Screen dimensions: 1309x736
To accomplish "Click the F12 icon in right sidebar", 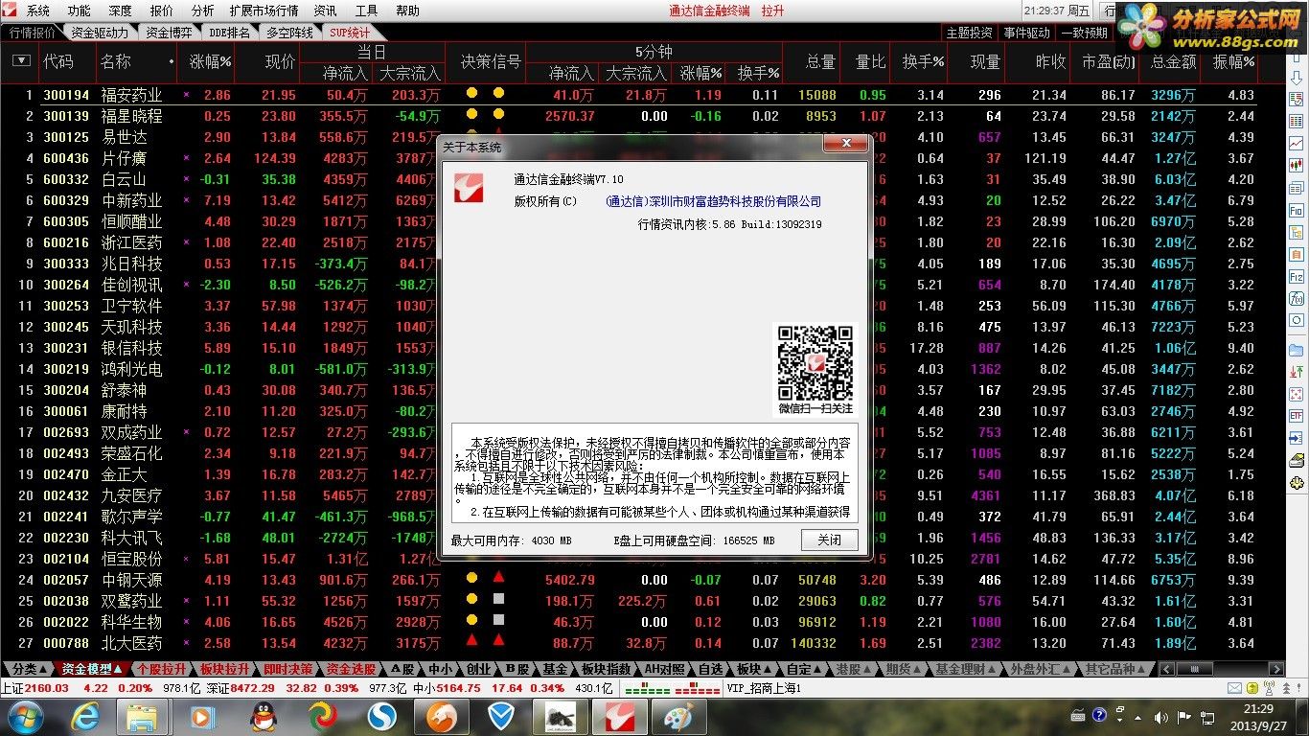I will coord(1296,275).
